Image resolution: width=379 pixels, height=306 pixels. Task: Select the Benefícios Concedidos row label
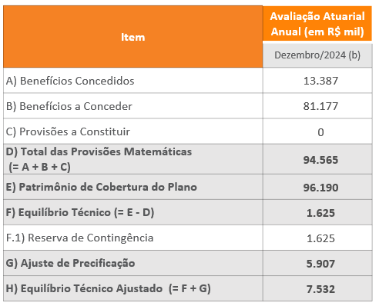pyautogui.click(x=70, y=81)
